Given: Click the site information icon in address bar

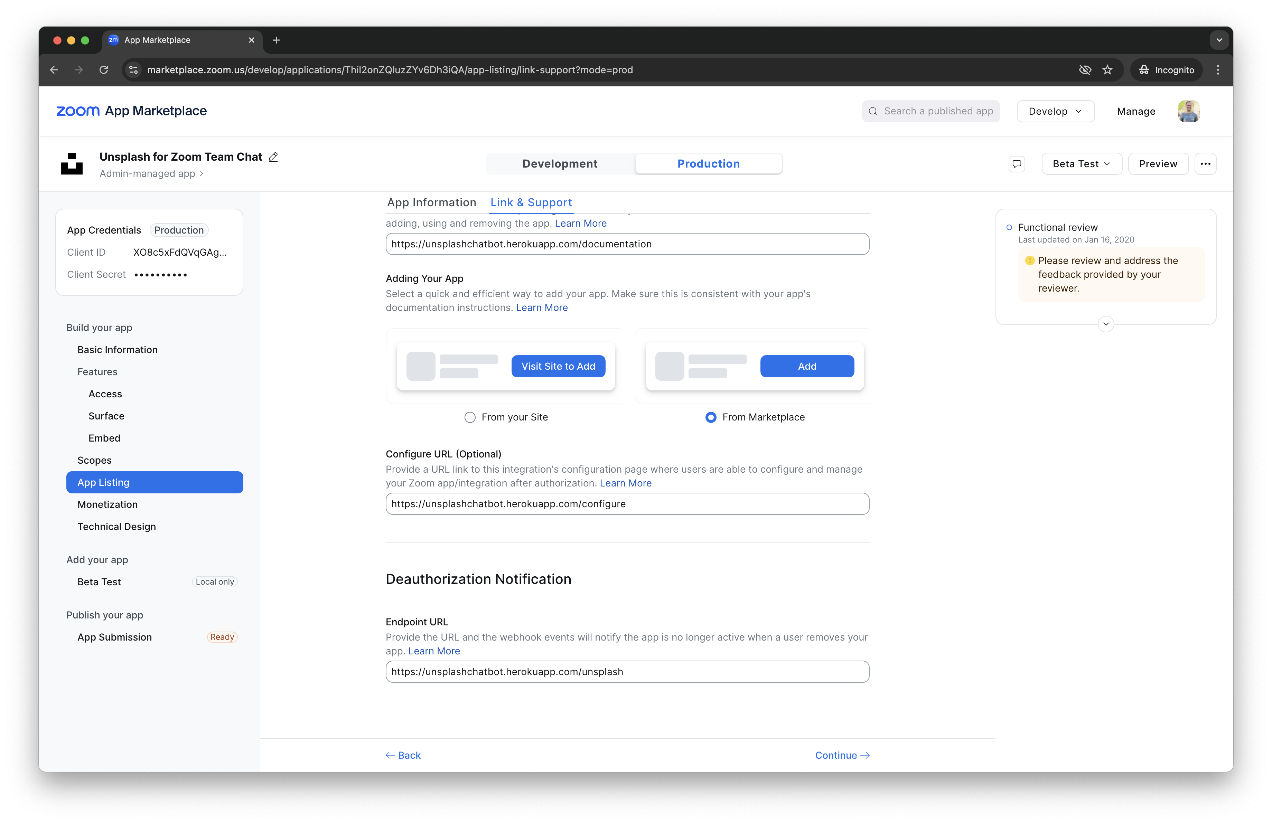Looking at the screenshot, I should pyautogui.click(x=134, y=70).
